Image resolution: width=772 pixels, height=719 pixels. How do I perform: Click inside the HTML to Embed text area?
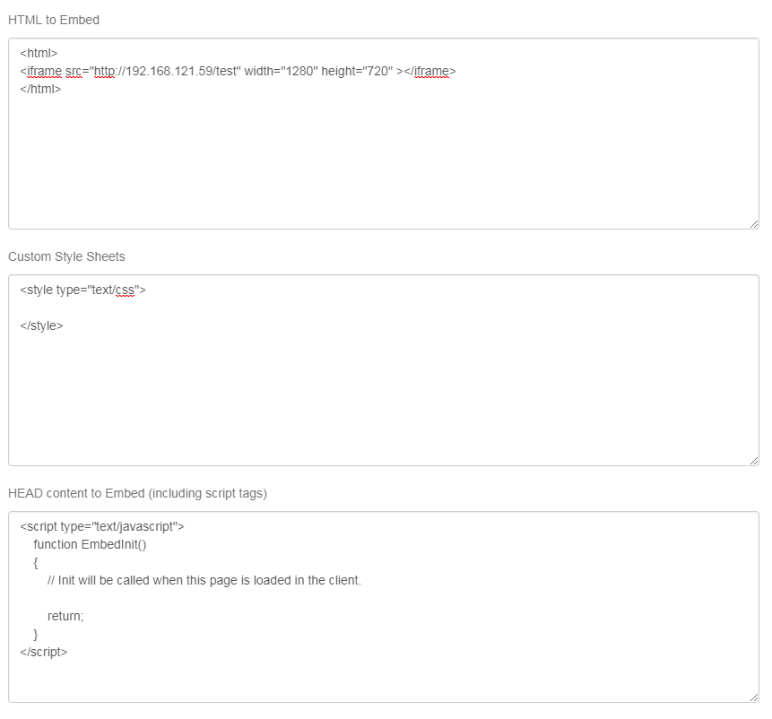coord(384,161)
